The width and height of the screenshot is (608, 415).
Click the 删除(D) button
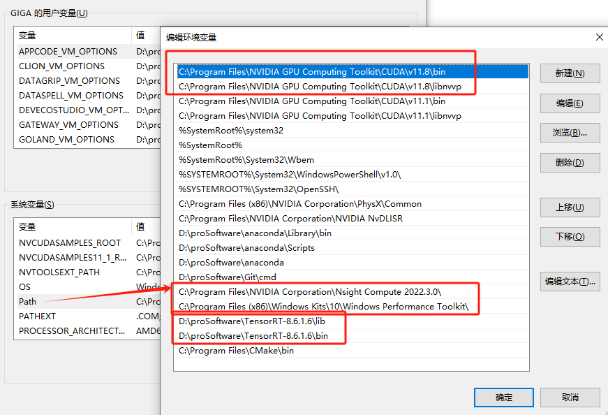coord(570,163)
